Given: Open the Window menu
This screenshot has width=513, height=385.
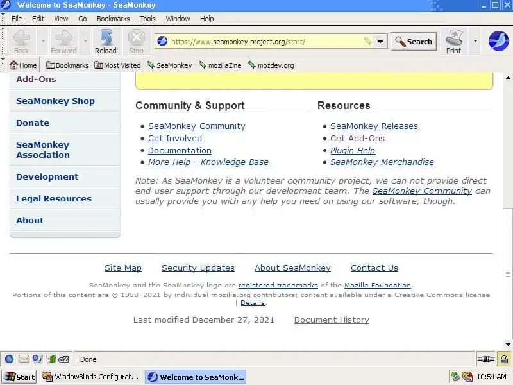Looking at the screenshot, I should click(x=178, y=19).
